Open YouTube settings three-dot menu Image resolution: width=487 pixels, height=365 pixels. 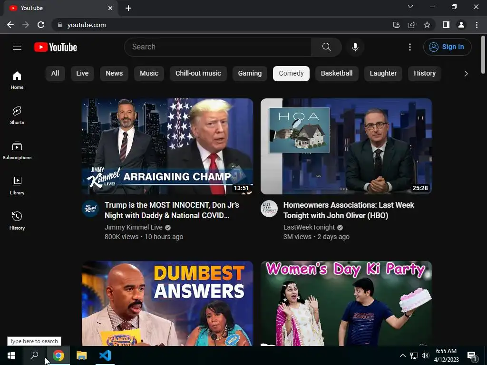click(410, 47)
